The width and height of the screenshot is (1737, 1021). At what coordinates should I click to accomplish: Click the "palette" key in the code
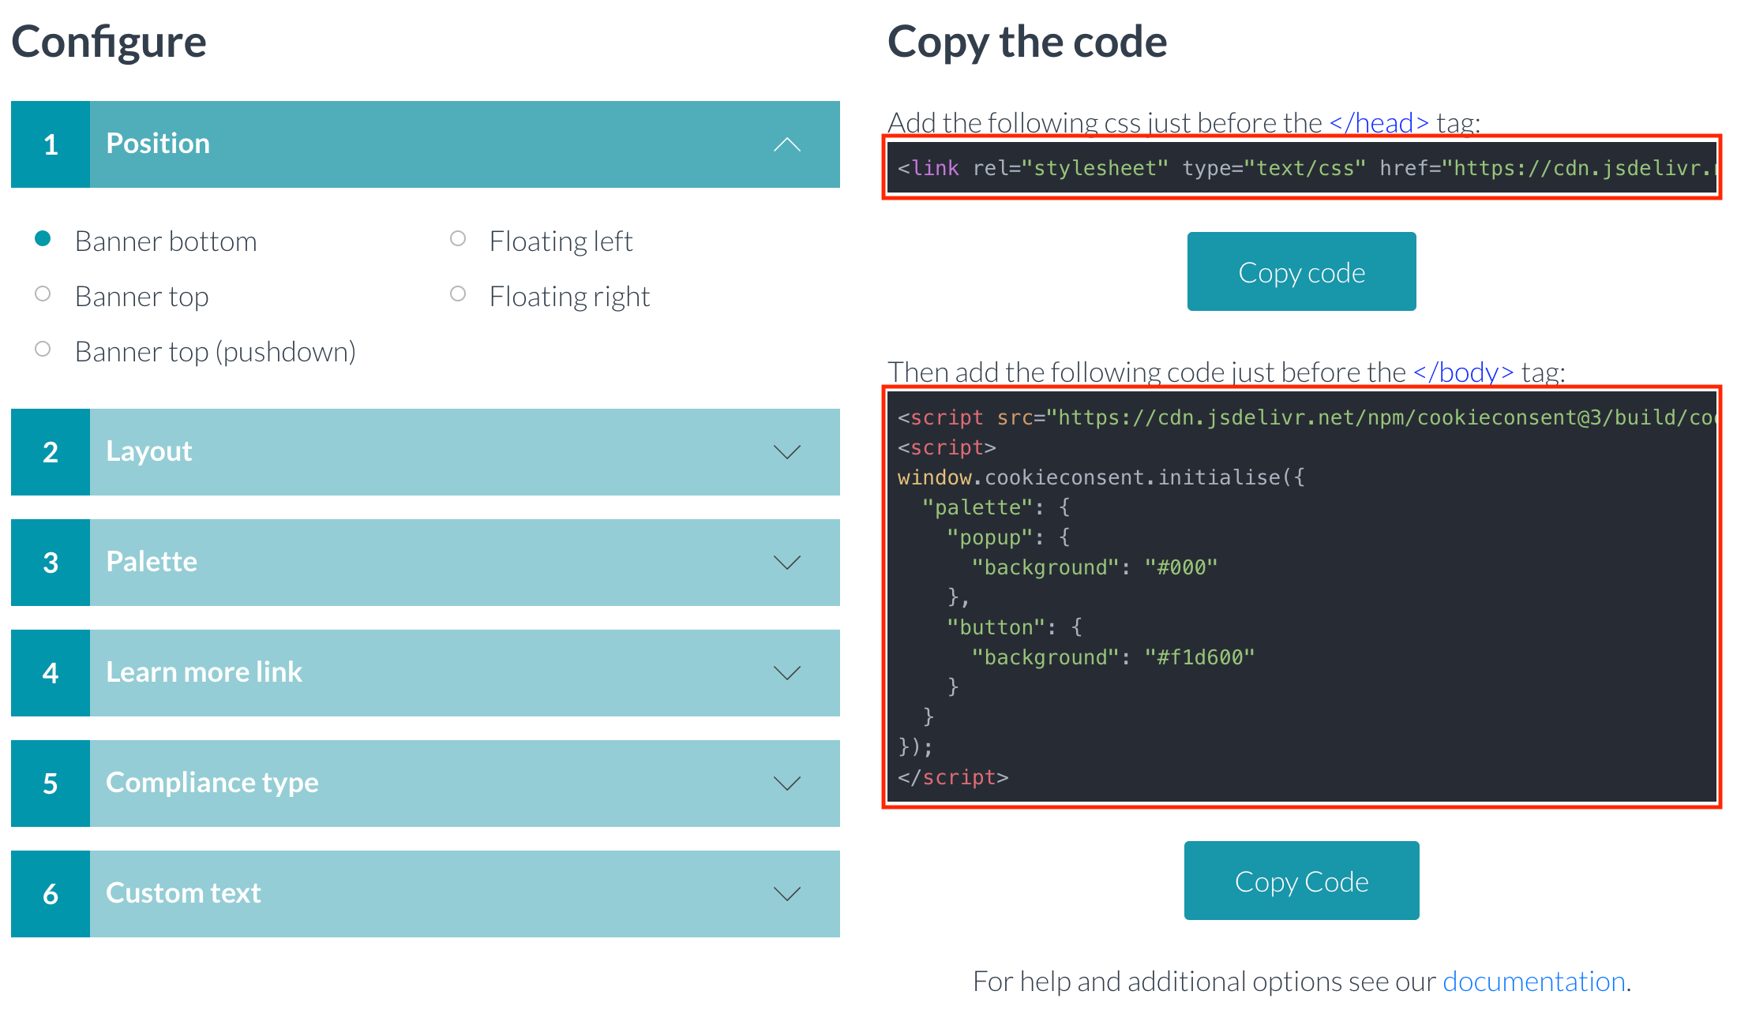point(977,507)
